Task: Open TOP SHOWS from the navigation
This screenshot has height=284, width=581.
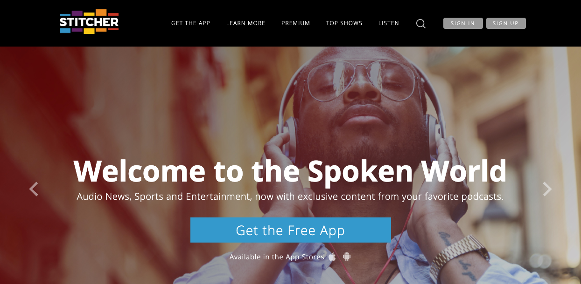Action: pyautogui.click(x=344, y=23)
